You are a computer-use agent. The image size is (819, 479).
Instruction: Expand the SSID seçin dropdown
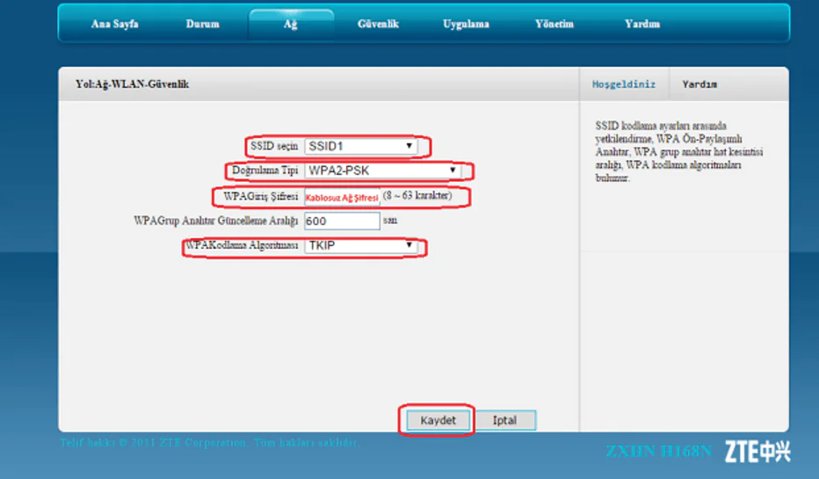pyautogui.click(x=361, y=146)
